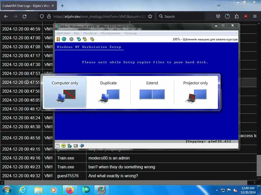Click the vertical scrollbar down arrow
261x195 pixels.
259,178
